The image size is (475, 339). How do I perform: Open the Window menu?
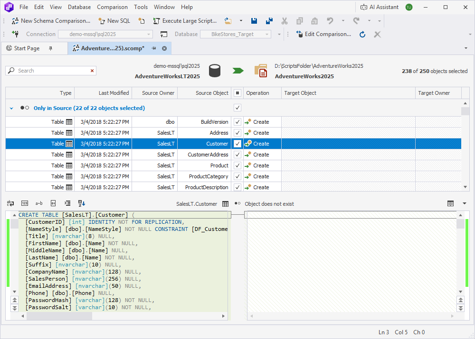pos(164,7)
